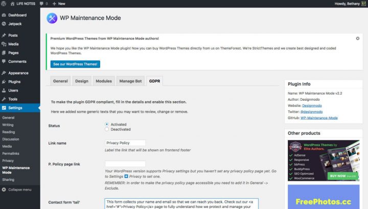This screenshot has width=368, height=209.
Task: Click the Contact form tail textarea
Action: click(x=181, y=203)
